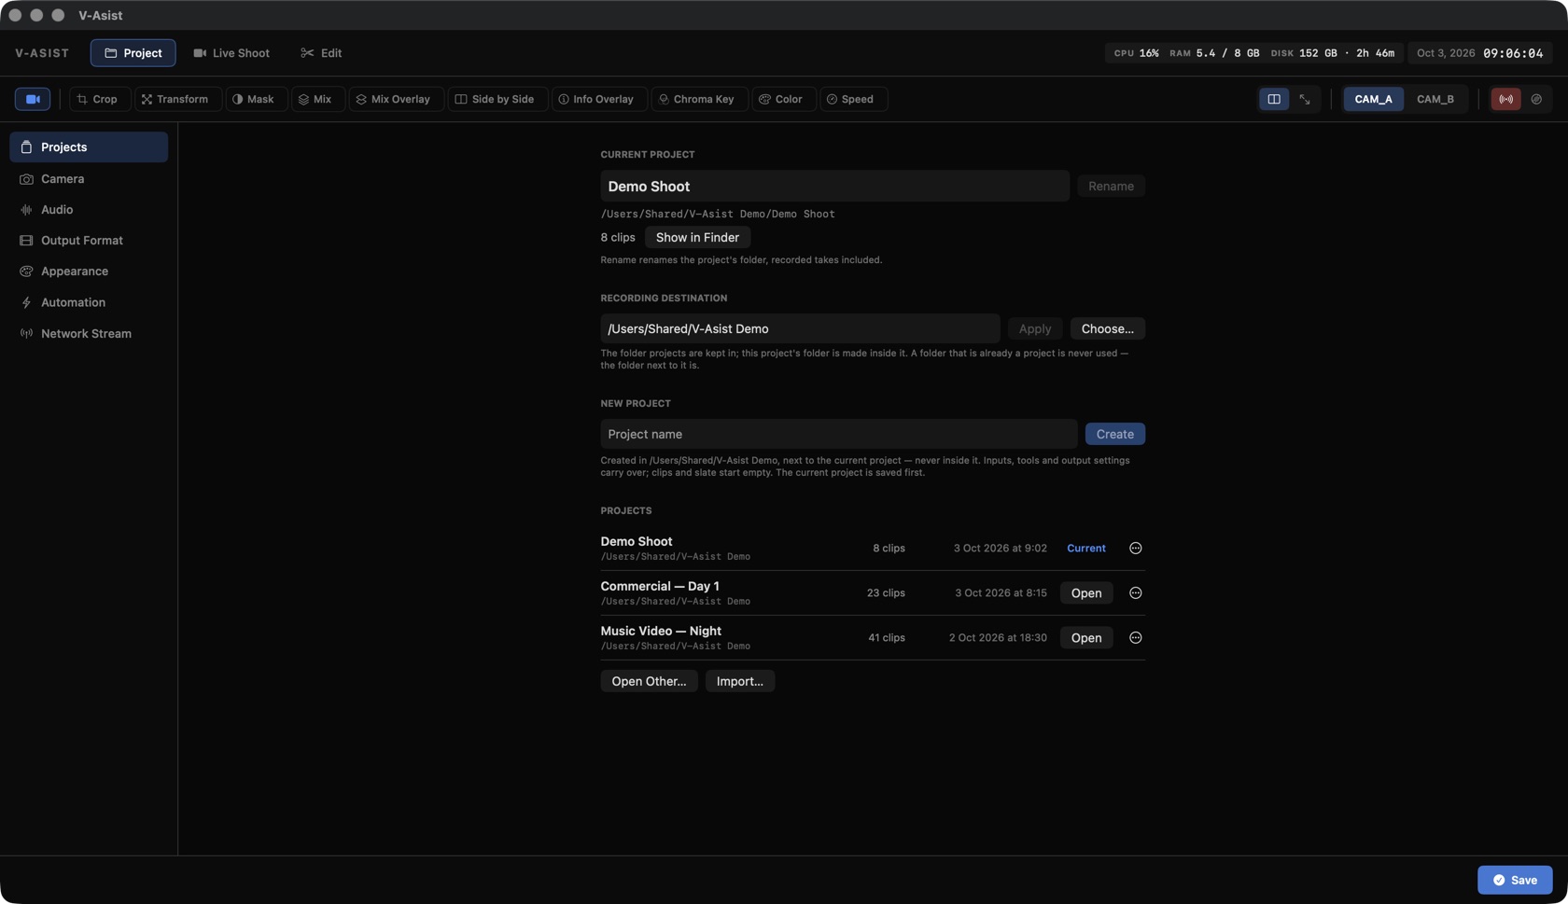The image size is (1568, 904).
Task: Select the Transform tool
Action: coord(177,99)
